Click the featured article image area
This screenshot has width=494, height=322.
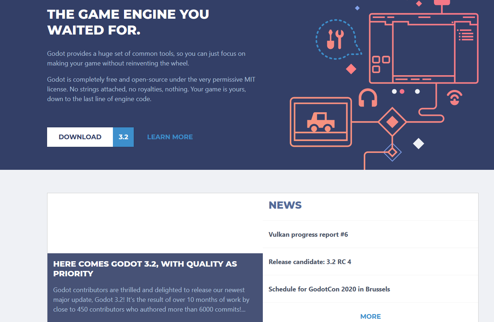tap(155, 223)
